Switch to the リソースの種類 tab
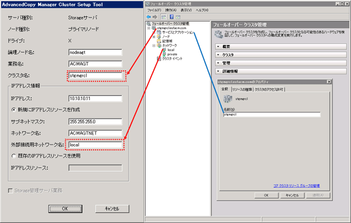Screen dimensions: 351x223 242,90
